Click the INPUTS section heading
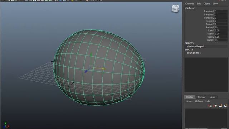 point(189,49)
